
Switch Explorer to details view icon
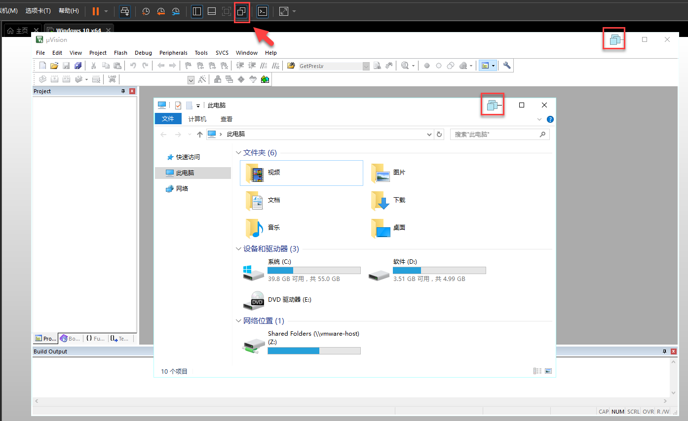[537, 371]
